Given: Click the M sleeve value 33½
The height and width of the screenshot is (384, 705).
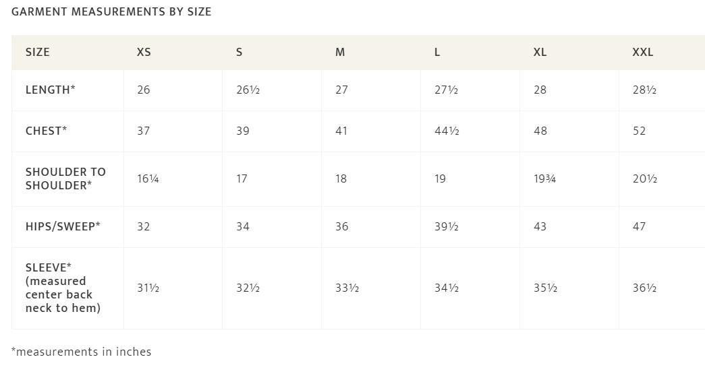Looking at the screenshot, I should click(x=347, y=288).
